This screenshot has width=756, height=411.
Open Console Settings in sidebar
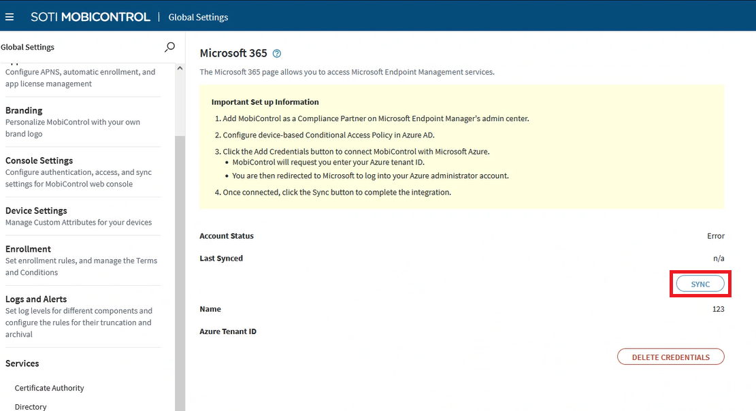(x=39, y=161)
